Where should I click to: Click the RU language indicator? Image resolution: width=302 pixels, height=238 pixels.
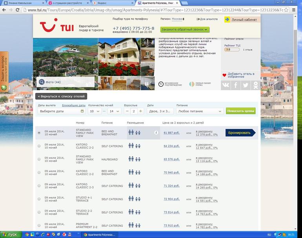click(269, 234)
